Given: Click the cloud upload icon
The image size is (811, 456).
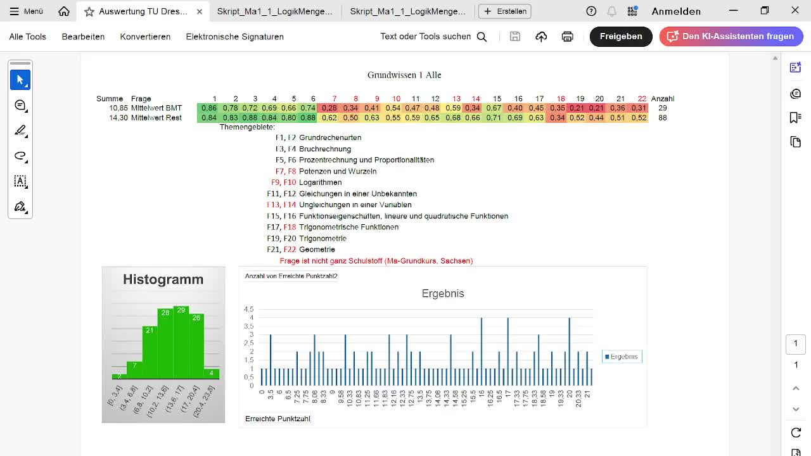Looking at the screenshot, I should pyautogui.click(x=541, y=37).
